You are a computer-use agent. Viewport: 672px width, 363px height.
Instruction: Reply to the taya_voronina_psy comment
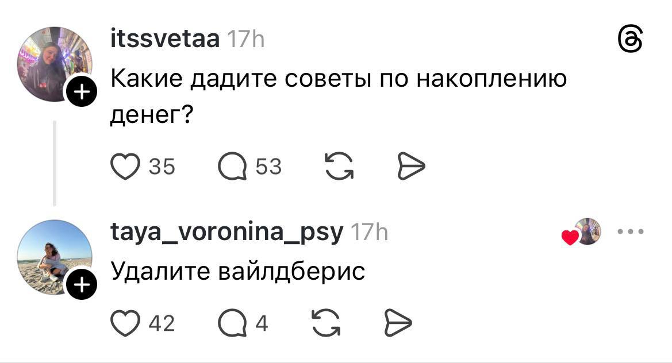[232, 324]
